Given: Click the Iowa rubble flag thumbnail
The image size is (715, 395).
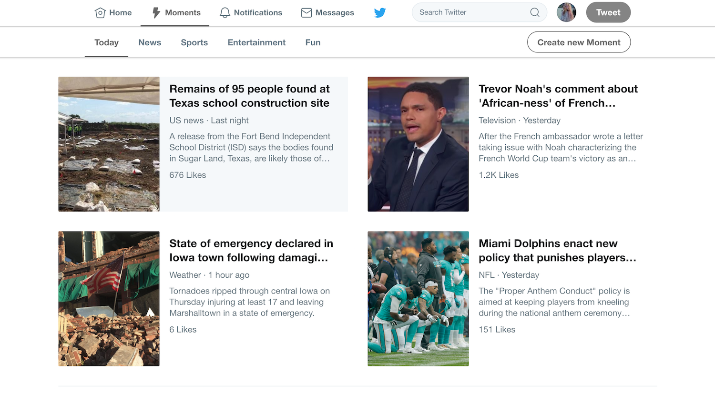Looking at the screenshot, I should 109,299.
